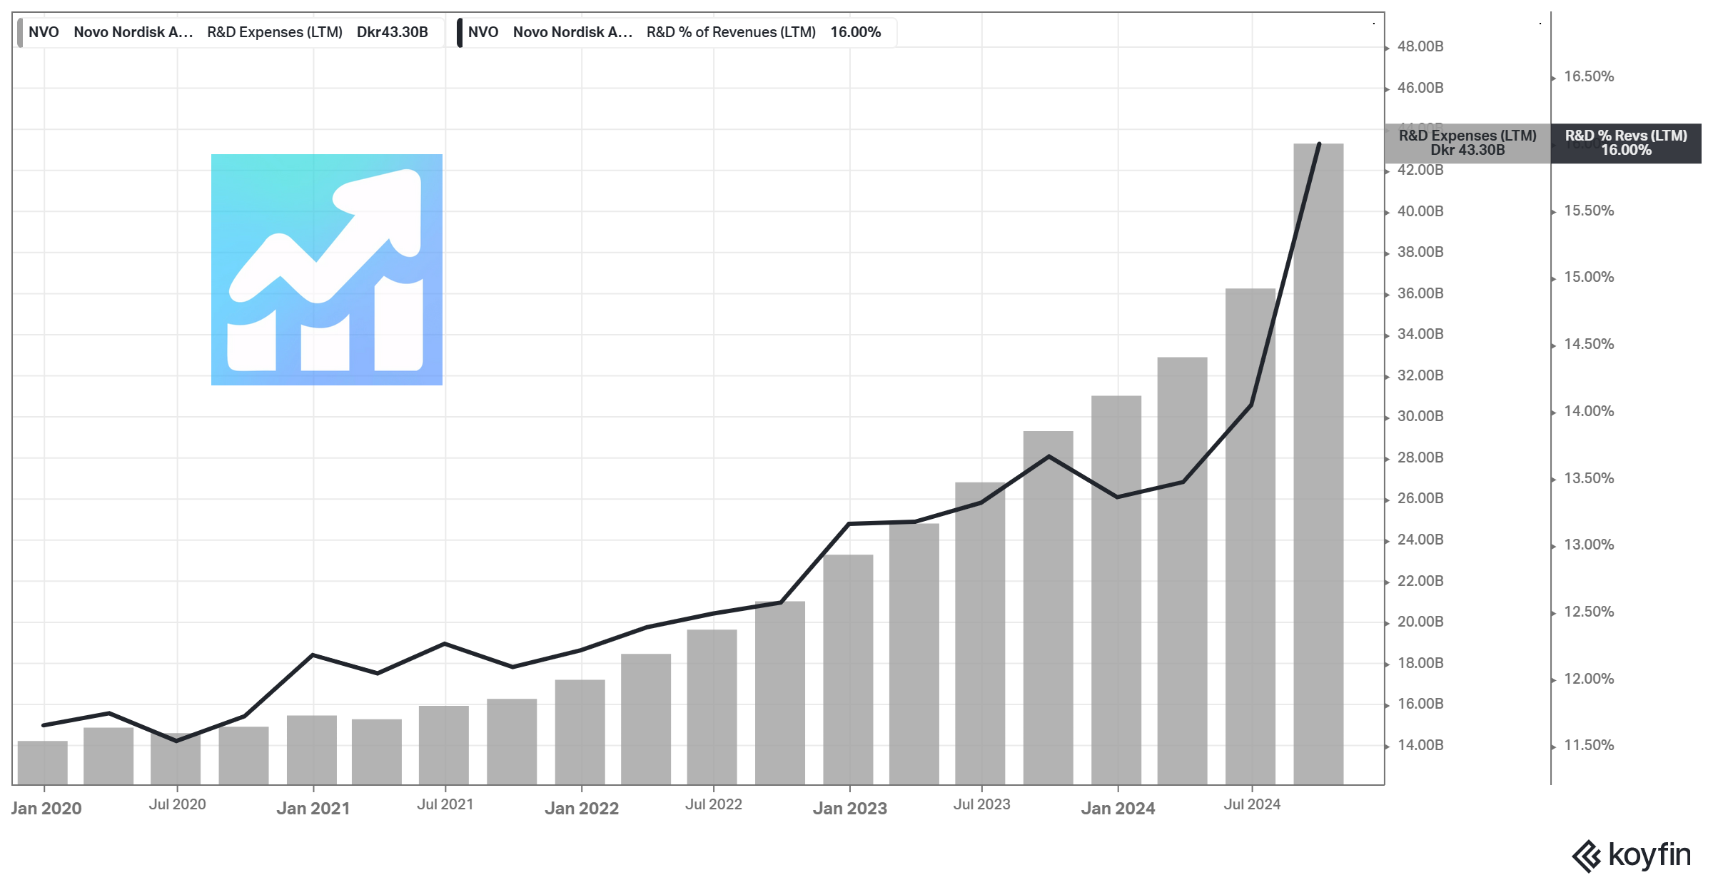Screen dimensions: 1713x885
Task: Click the 20.00B axis value
Action: tap(1420, 622)
